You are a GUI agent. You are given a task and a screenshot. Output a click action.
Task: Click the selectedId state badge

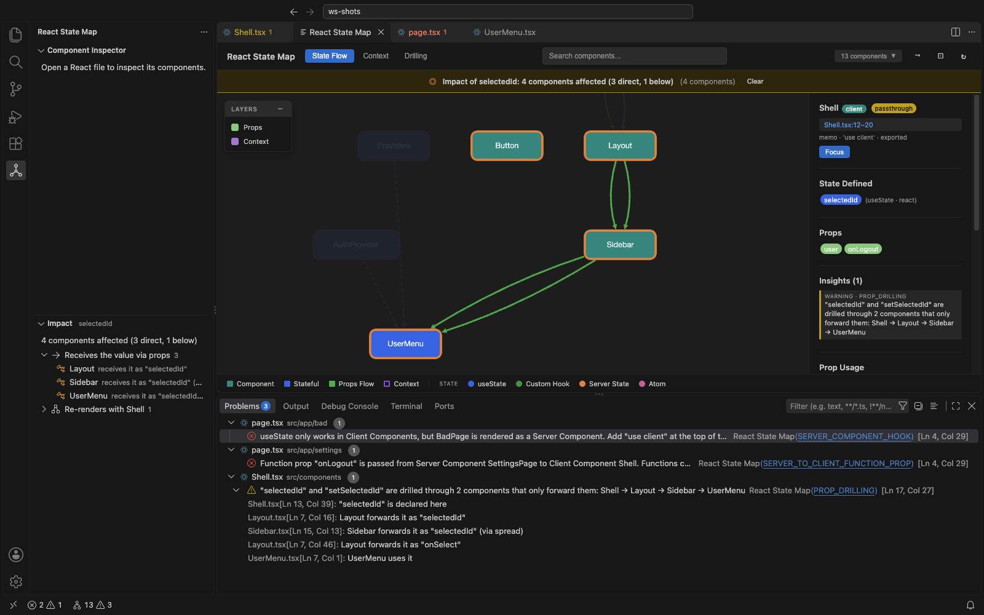tap(841, 200)
